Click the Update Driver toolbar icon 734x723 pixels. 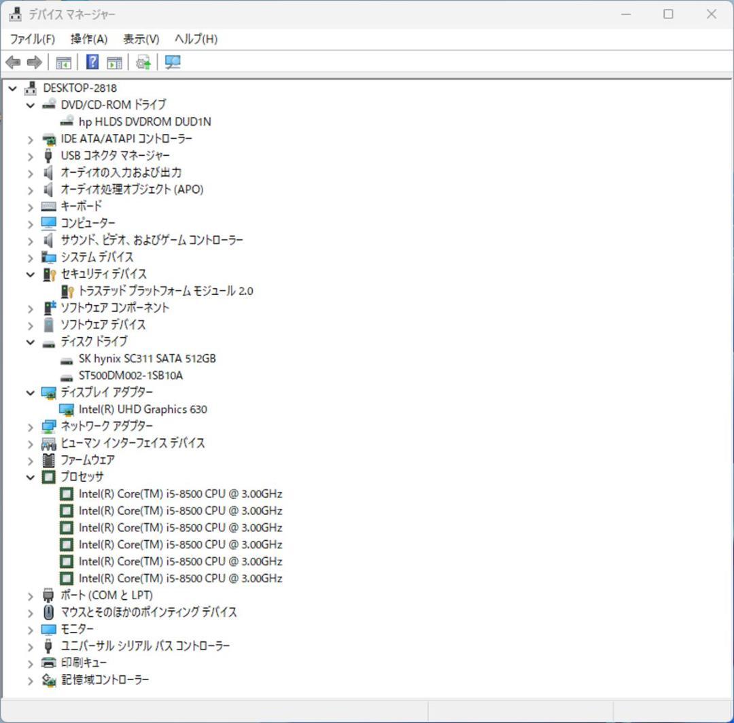pos(143,63)
